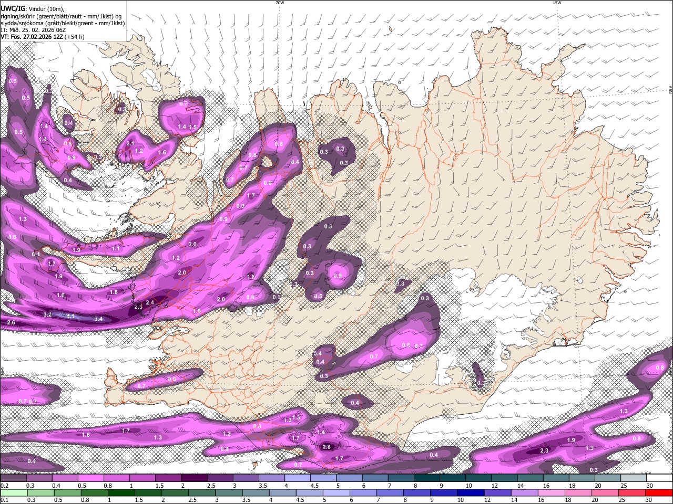The image size is (673, 504).
Task: Click the bright pink 0.5–0.8 snow scale swatch
Action: click(x=90, y=478)
